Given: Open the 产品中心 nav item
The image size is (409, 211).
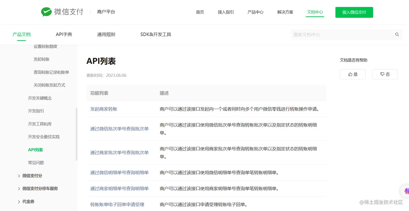Looking at the screenshot, I should pyautogui.click(x=255, y=12).
